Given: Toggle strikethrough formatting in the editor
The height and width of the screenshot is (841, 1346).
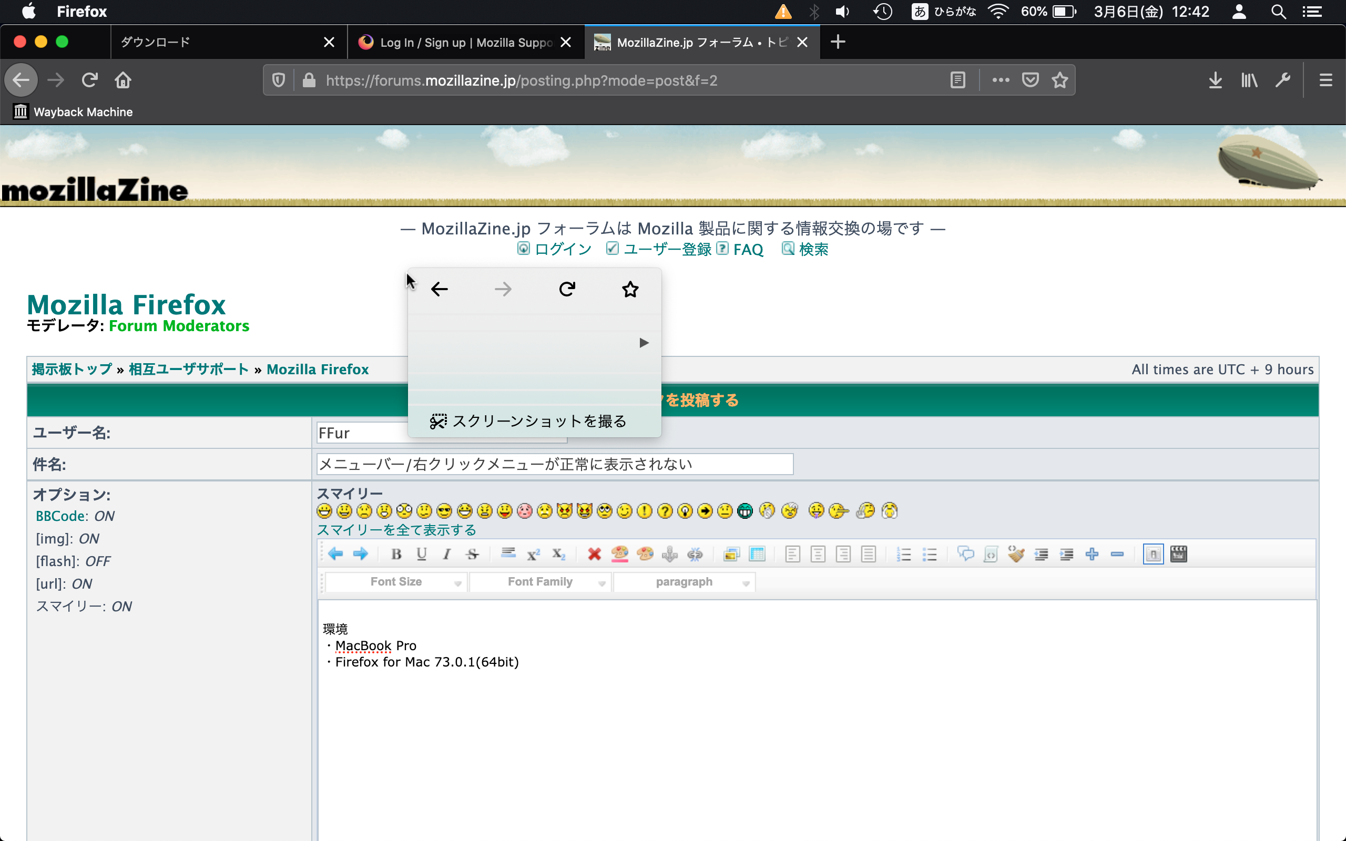Looking at the screenshot, I should pyautogui.click(x=472, y=554).
